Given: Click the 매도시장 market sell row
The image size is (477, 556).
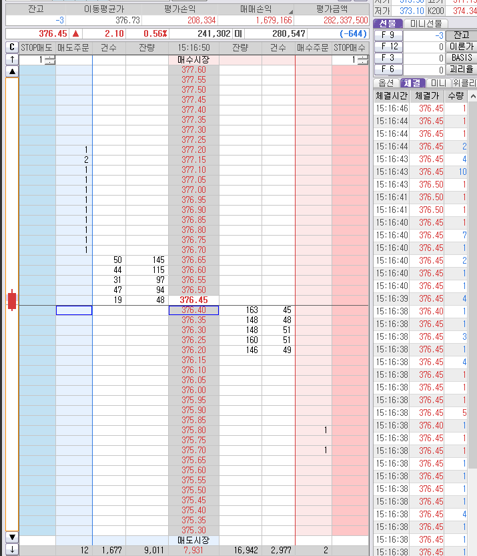Looking at the screenshot, I should coord(193,540).
